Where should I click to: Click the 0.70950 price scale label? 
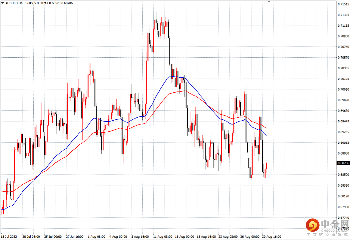pyautogui.click(x=344, y=36)
